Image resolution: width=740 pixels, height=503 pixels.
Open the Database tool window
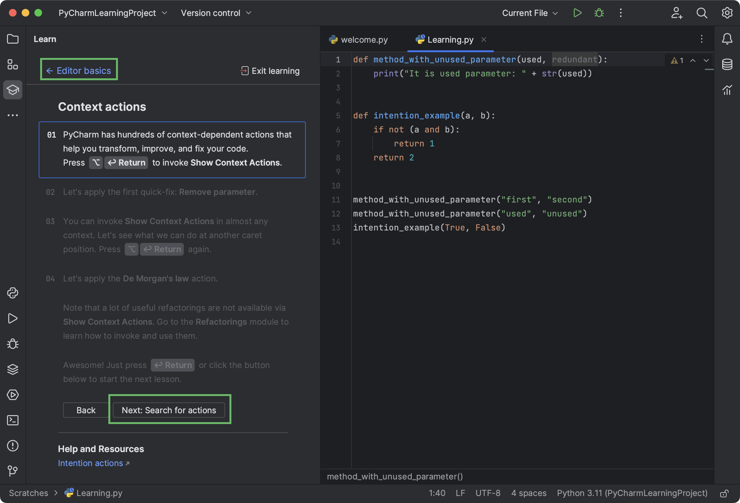[x=728, y=64]
